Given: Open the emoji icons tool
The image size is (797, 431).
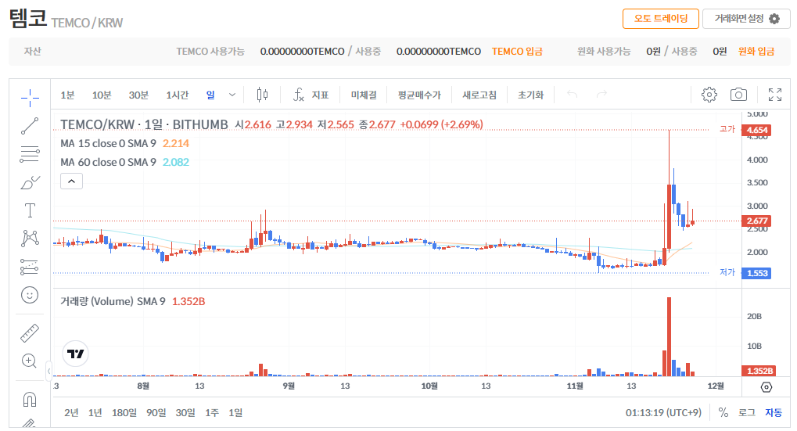Looking at the screenshot, I should (x=30, y=295).
